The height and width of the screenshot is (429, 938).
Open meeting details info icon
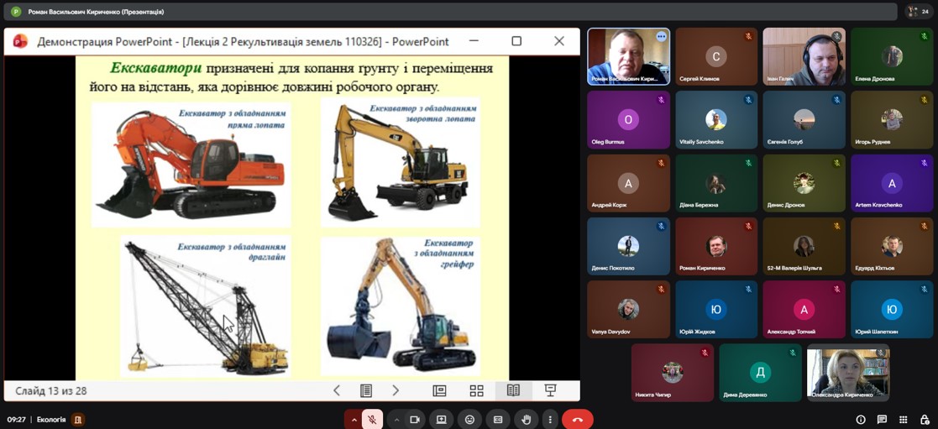pos(861,420)
